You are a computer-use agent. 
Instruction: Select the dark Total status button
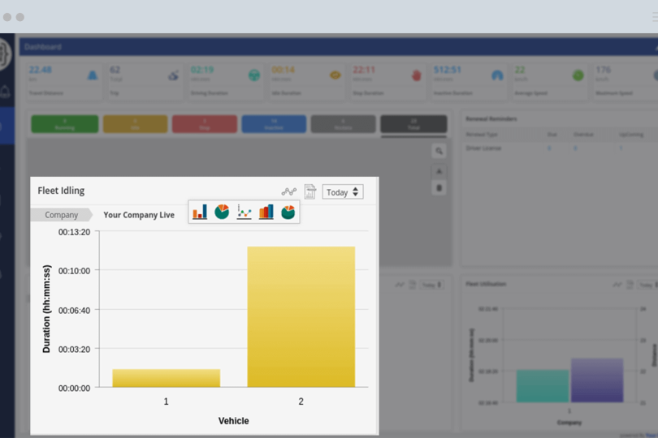(x=413, y=124)
